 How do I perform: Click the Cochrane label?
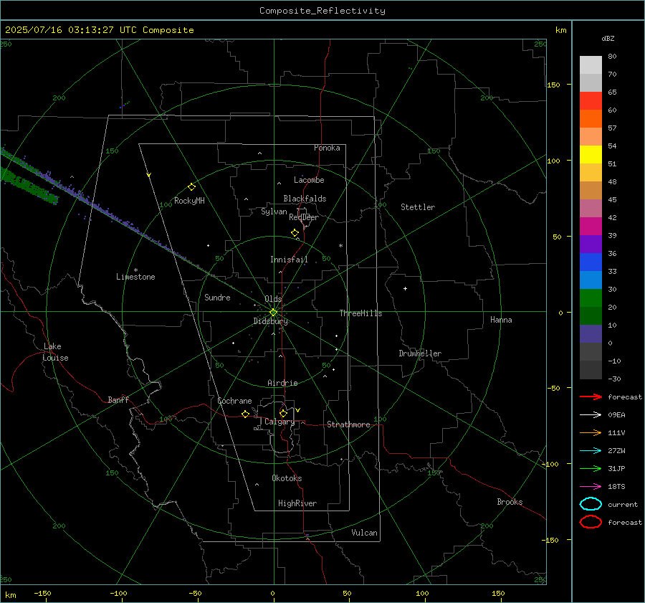[x=234, y=401]
